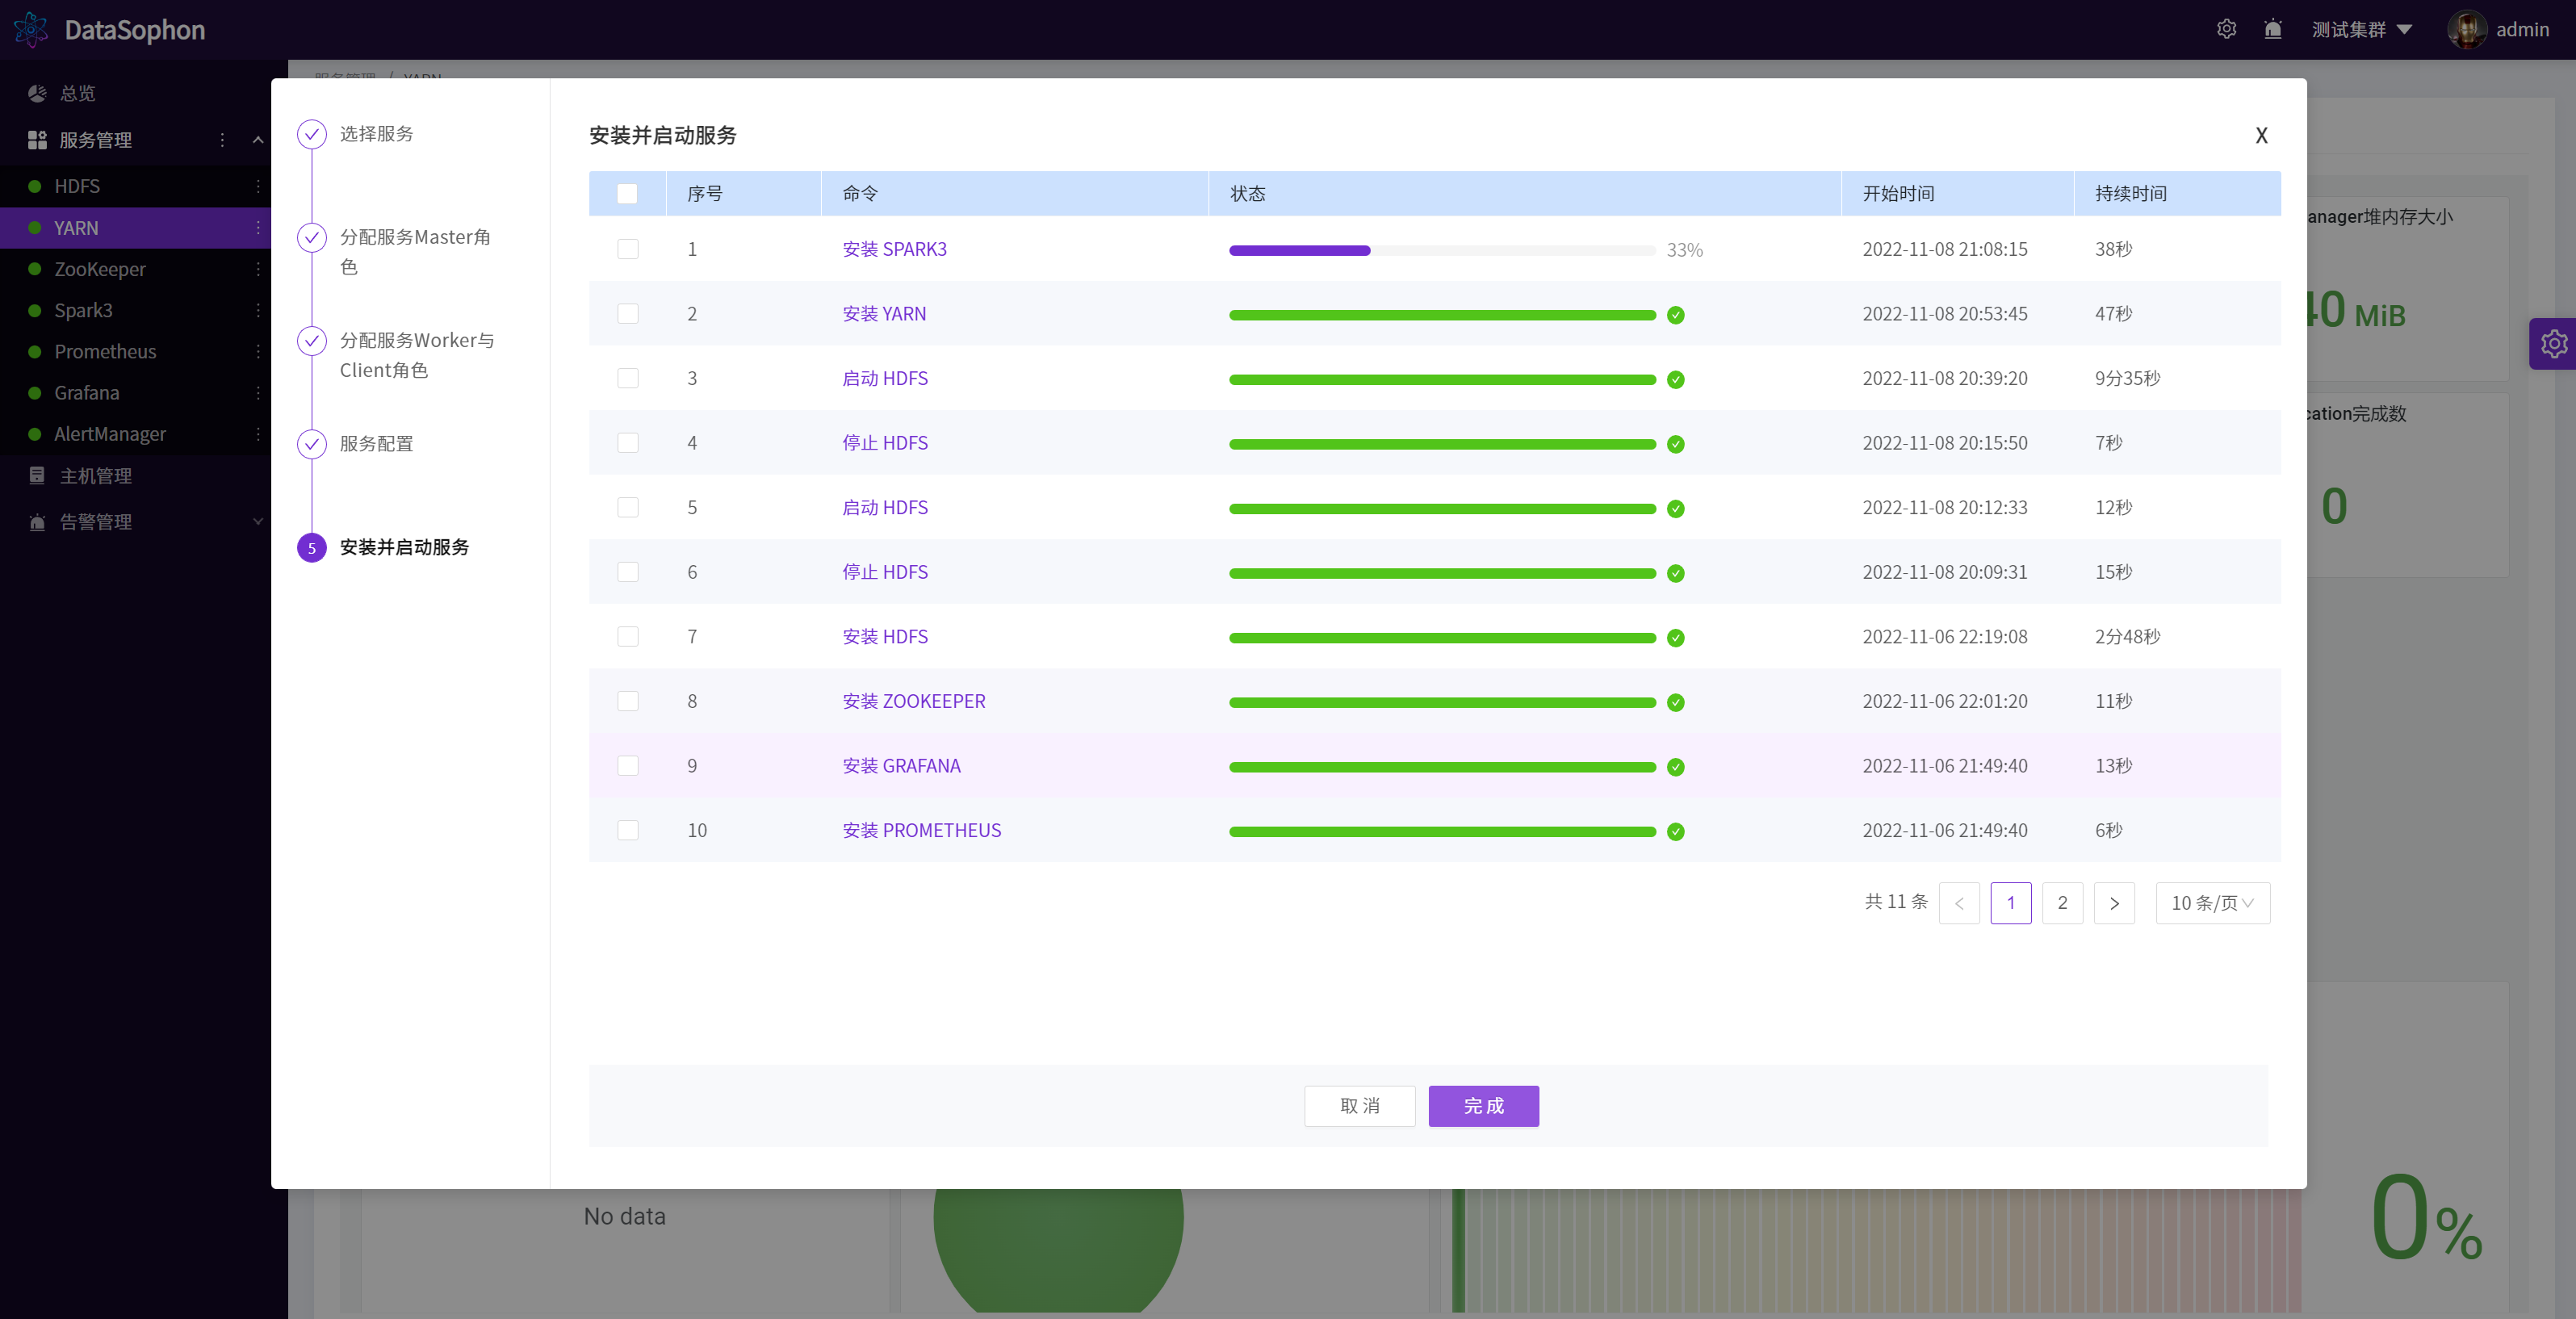This screenshot has height=1319, width=2576.
Task: Click the step 5 circle for 安装并启动服务
Action: [x=312, y=547]
